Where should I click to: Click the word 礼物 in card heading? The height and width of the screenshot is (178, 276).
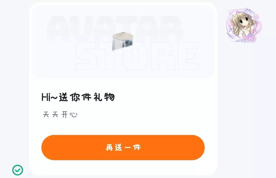104,97
